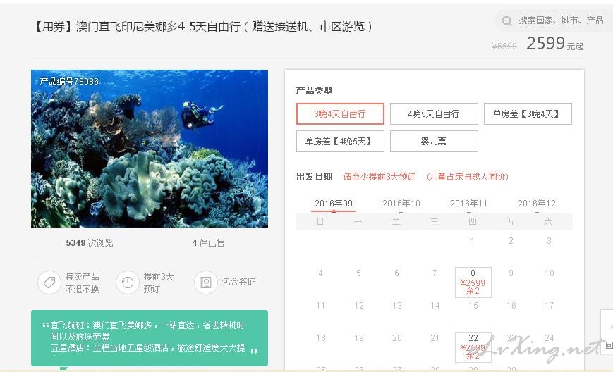This screenshot has width=613, height=372.
Task: Click the 4 件已售 sold count
Action: 208,243
